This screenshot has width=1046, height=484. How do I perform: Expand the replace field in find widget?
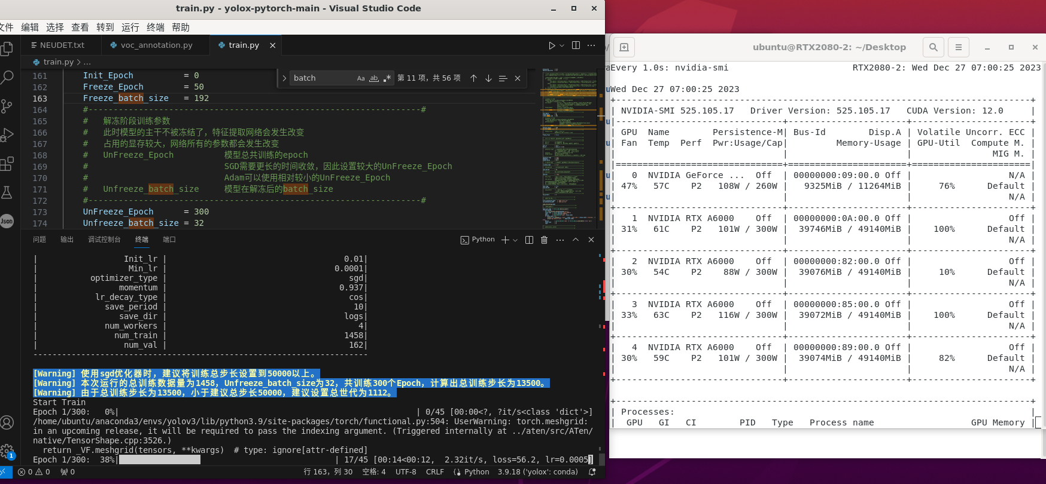(x=284, y=78)
